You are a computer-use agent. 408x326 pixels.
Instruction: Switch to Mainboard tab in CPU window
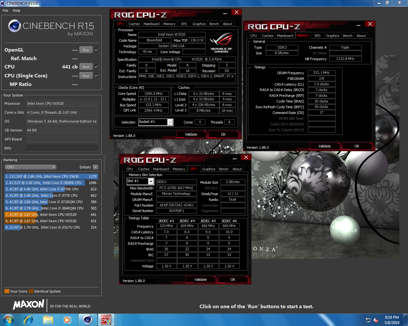[151, 24]
